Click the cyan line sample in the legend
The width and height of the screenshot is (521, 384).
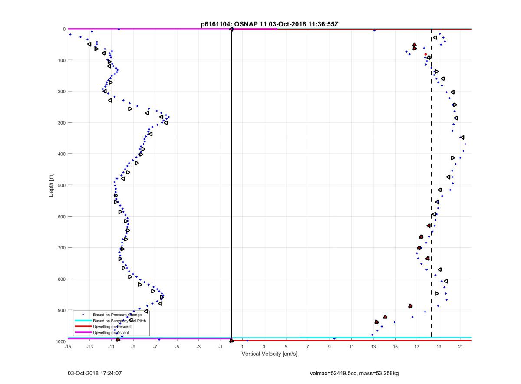tap(82, 320)
